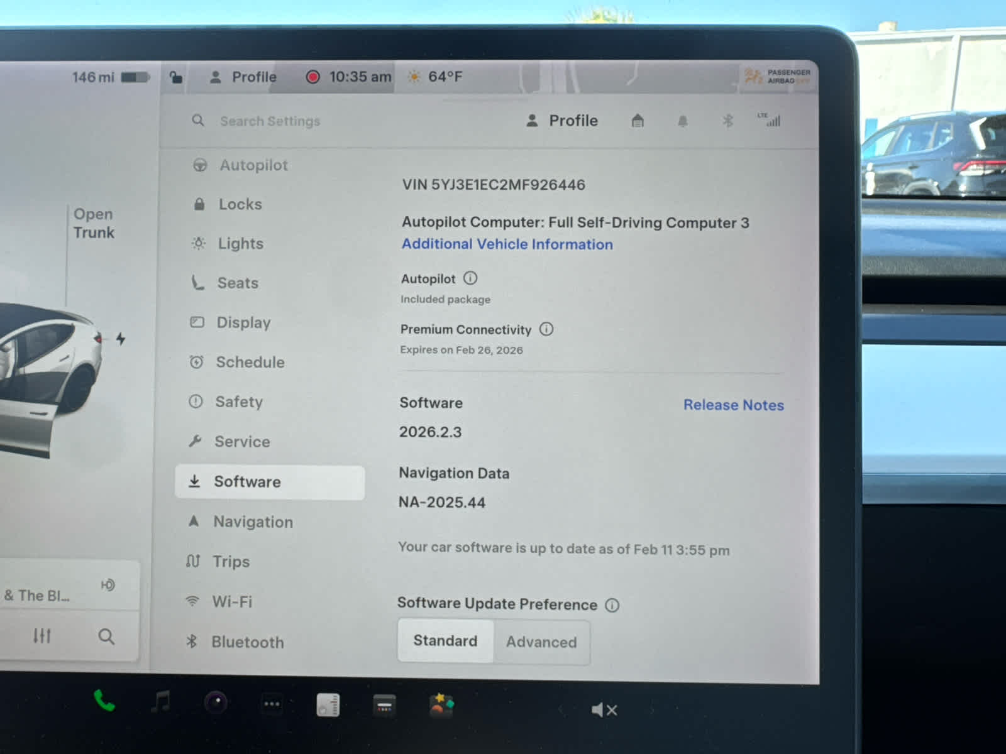
Task: Tap the lock icon in status bar
Action: click(x=176, y=77)
